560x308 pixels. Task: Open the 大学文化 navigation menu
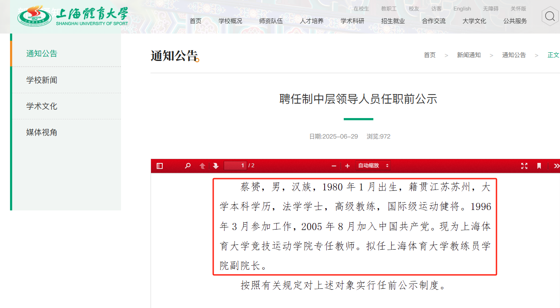click(474, 21)
